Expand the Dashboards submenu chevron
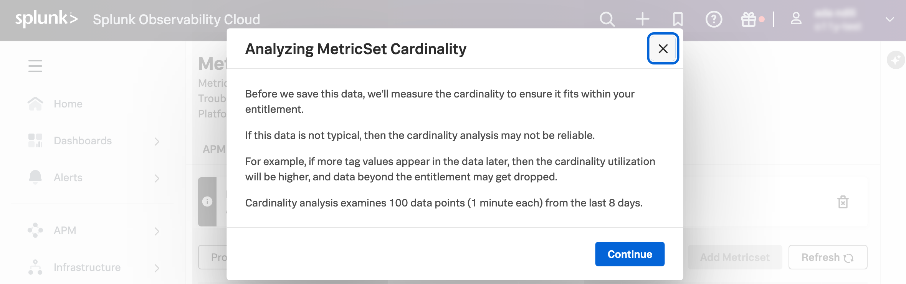Screen dimensions: 906x284 coord(157,142)
